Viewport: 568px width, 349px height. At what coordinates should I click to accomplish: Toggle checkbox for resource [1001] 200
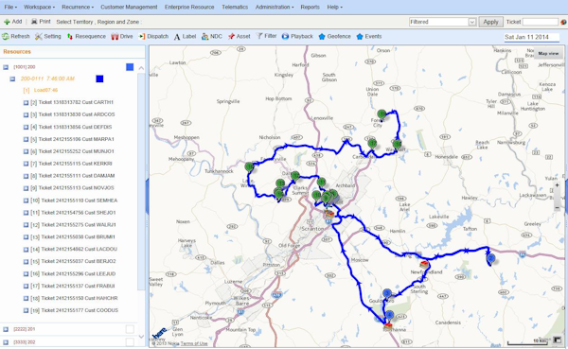[130, 67]
